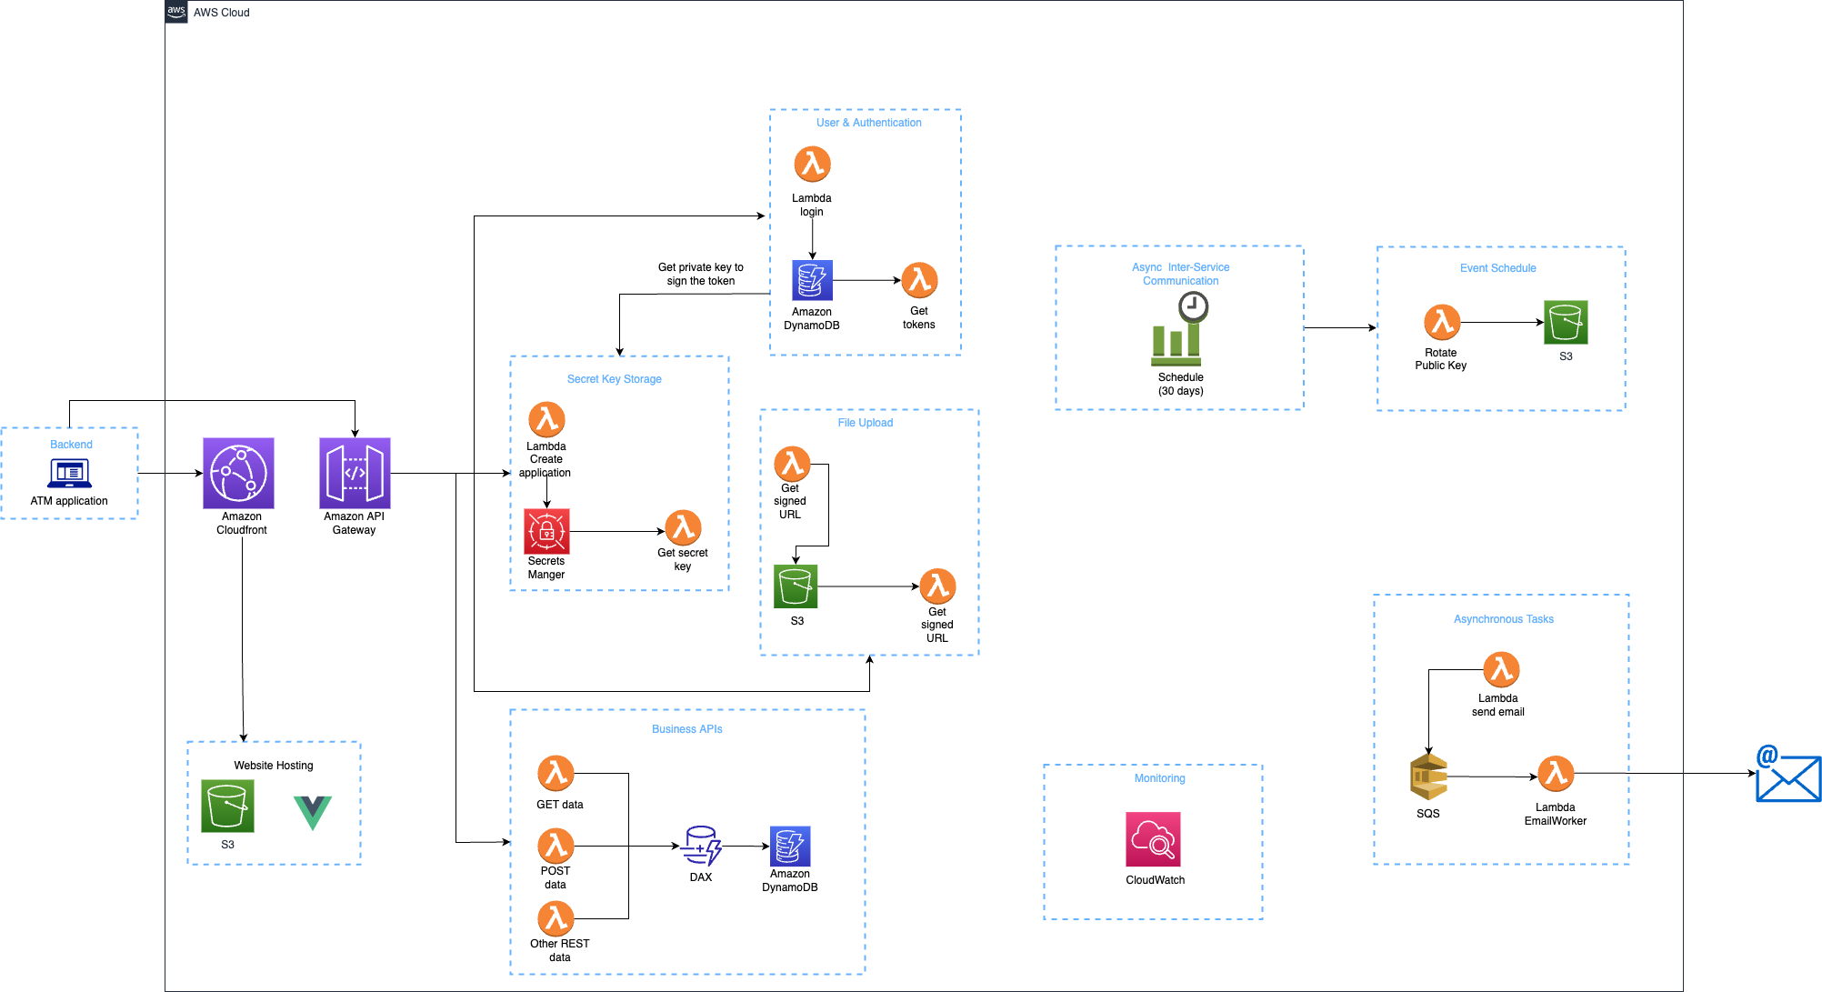Select the AWS Cloud logo badge
Screen dimensions: 1822x992
click(176, 12)
